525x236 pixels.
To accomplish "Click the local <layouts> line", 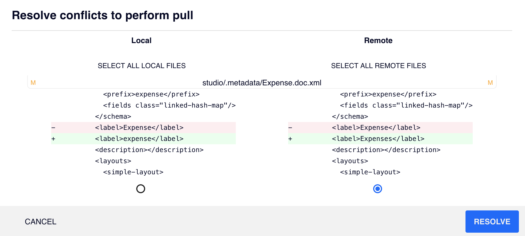I will click(113, 161).
